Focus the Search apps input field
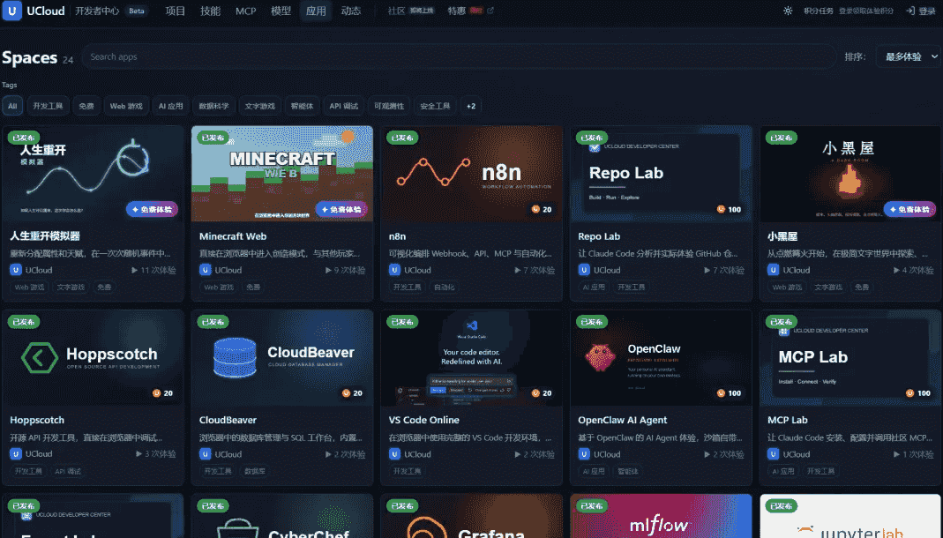The height and width of the screenshot is (538, 943). 459,56
